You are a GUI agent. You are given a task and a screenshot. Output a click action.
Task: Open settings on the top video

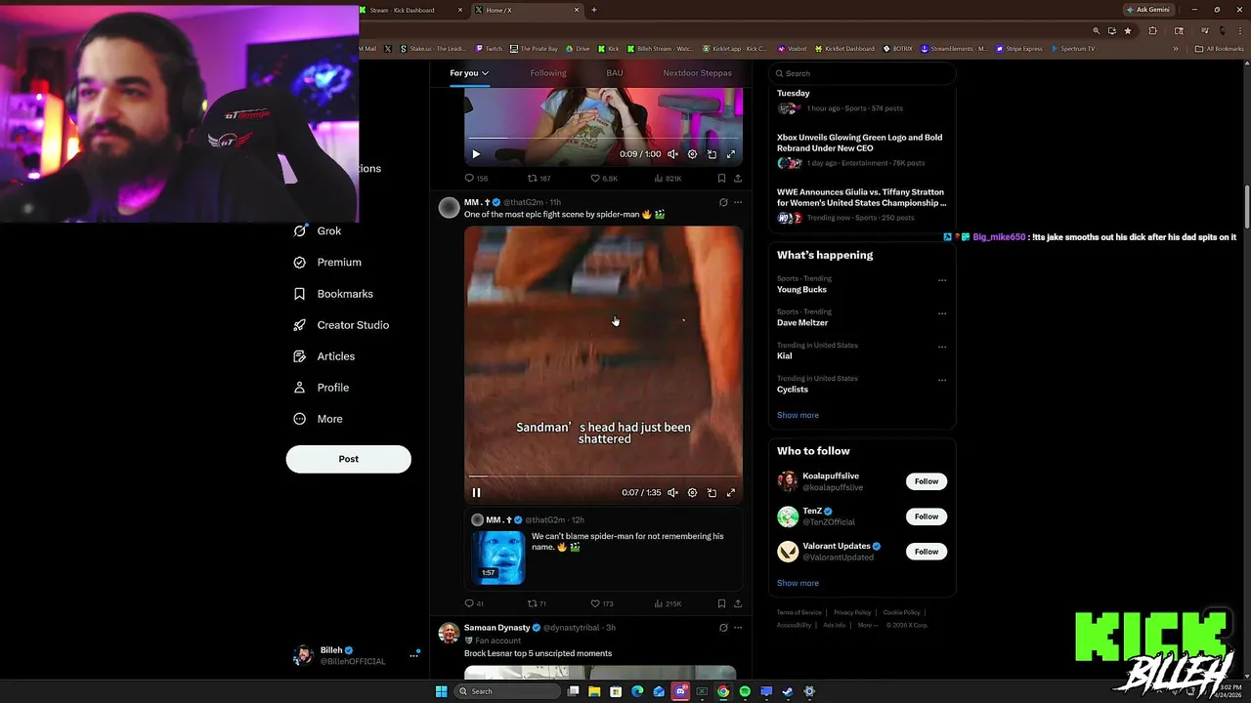click(x=692, y=154)
